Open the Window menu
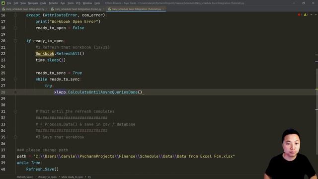Screen dimensions: 318x179 [x=87, y=3]
